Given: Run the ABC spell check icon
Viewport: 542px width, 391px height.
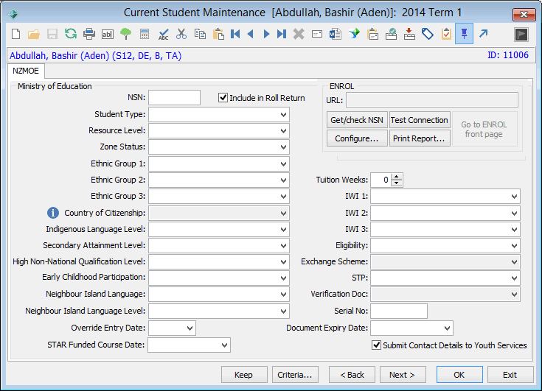Looking at the screenshot, I should pyautogui.click(x=163, y=34).
